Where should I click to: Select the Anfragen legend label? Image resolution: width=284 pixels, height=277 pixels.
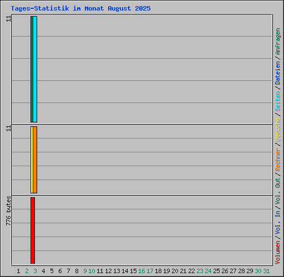(x=278, y=42)
